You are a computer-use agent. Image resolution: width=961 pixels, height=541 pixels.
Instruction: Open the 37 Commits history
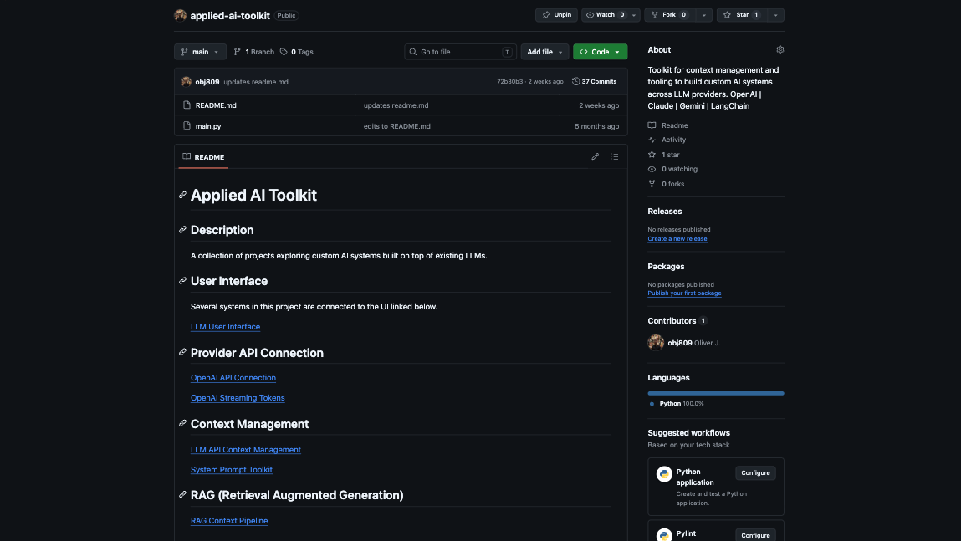(x=595, y=81)
